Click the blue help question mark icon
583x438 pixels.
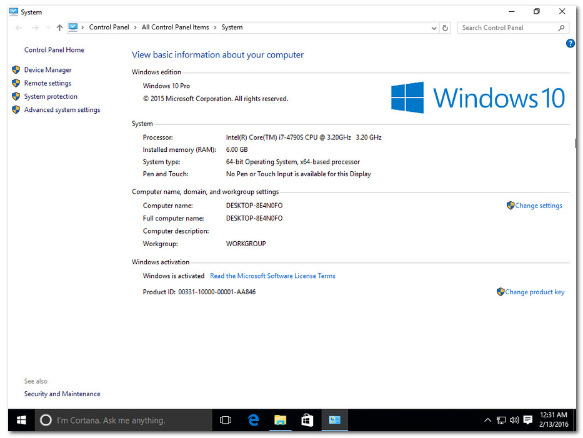click(x=570, y=43)
